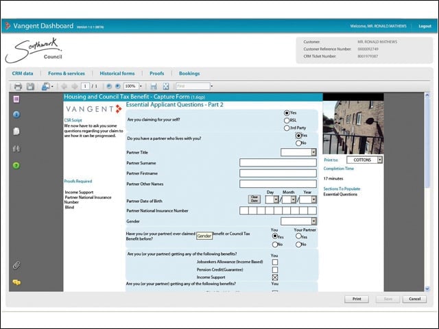This screenshot has width=439, height=329.
Task: Print the form using the toolbar printer icon
Action: tap(18, 86)
